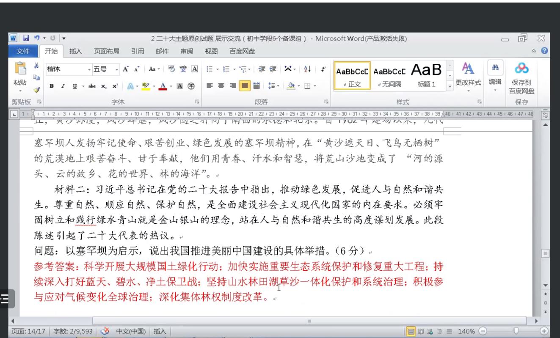Click the Sort A-Z icon
This screenshot has height=338, width=560.
coord(307,69)
